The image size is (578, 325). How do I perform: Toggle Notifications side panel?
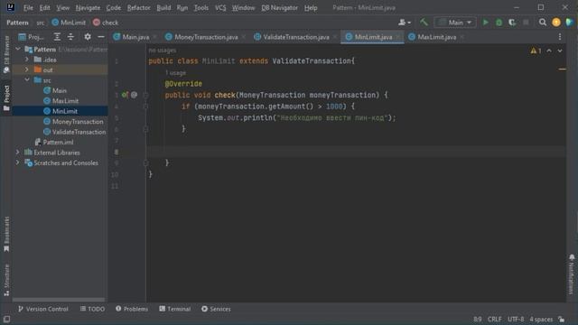[572, 274]
